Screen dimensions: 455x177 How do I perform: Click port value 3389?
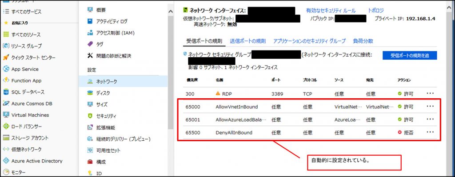277,94
